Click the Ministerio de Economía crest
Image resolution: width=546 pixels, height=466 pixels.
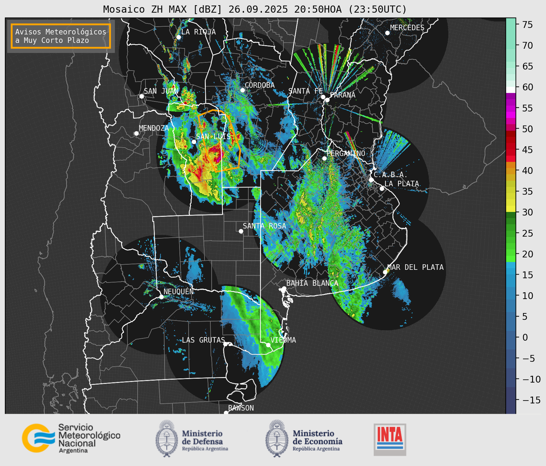[276, 439]
